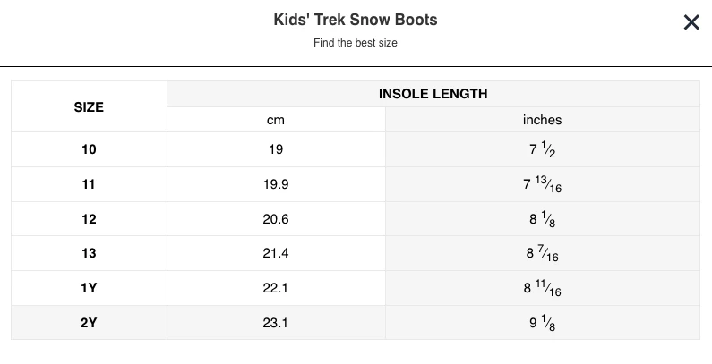The width and height of the screenshot is (712, 364).
Task: Click the Kids' Trek Snow Boots title
Action: [356, 20]
